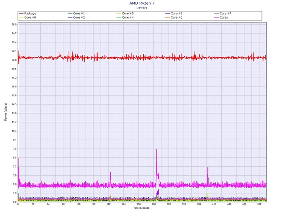Click the Power (Watts) axis label
The image size is (284, 213).
pos(6,112)
